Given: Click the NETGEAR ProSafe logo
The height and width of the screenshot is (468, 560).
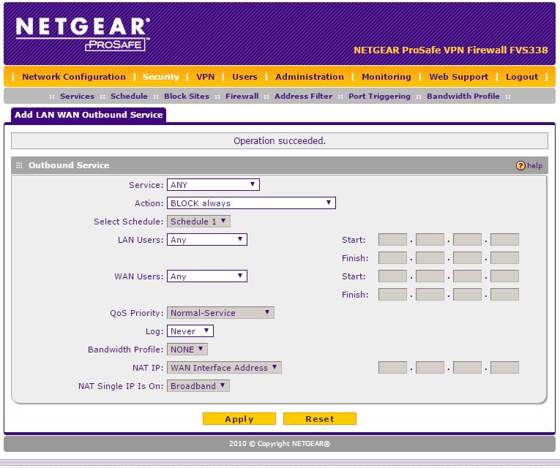Looking at the screenshot, I should [82, 34].
